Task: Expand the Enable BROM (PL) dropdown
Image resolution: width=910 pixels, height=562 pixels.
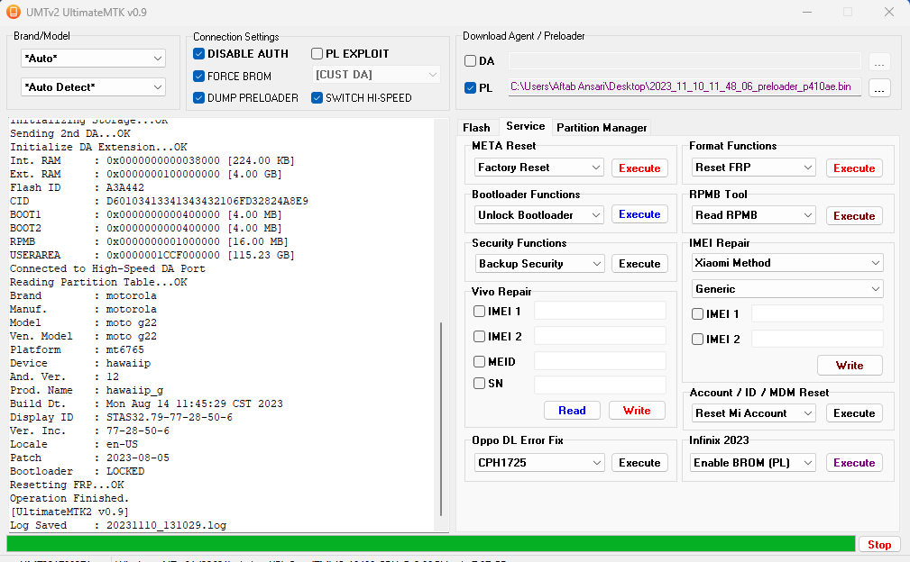Action: click(x=754, y=463)
